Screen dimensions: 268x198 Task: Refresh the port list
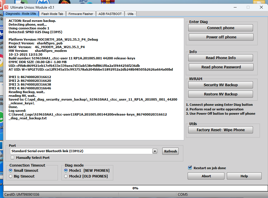170,151
